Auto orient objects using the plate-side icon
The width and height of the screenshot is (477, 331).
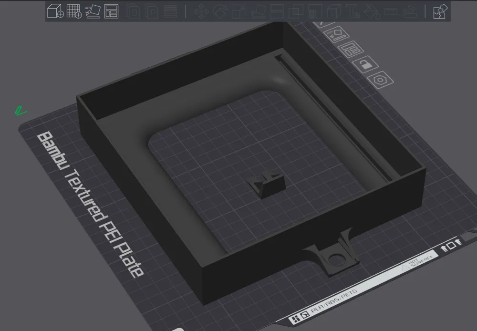click(337, 34)
